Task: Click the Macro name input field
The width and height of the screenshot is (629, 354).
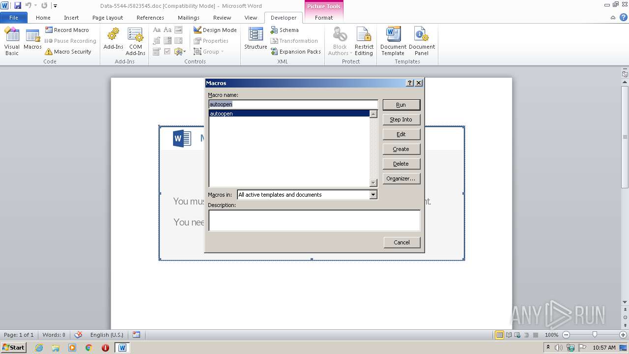Action: (293, 104)
